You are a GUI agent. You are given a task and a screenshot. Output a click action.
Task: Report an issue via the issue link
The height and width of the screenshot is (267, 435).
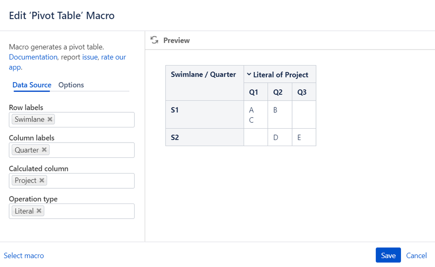pos(90,57)
